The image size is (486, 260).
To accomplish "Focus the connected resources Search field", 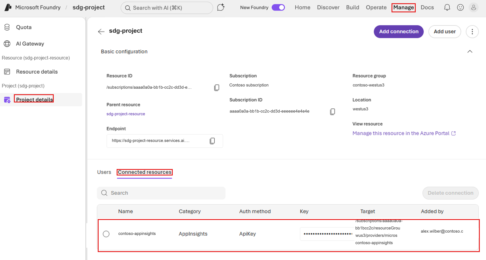I will (x=161, y=193).
